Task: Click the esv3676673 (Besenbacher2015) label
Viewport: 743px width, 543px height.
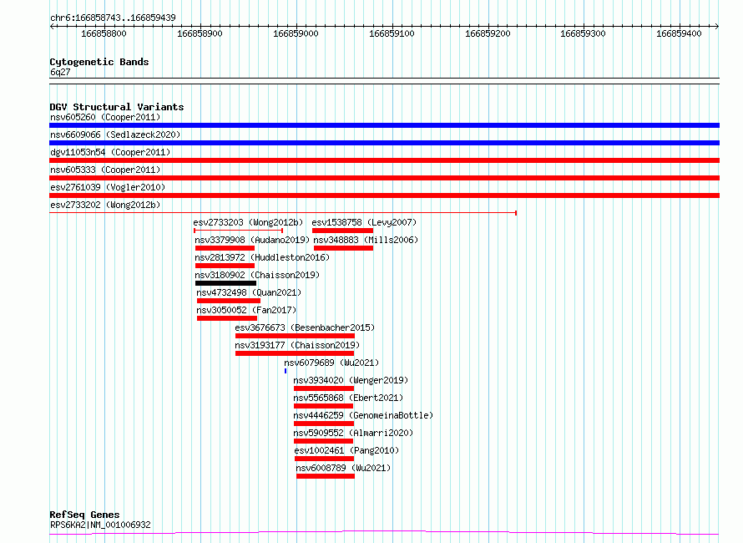Action: tap(305, 327)
